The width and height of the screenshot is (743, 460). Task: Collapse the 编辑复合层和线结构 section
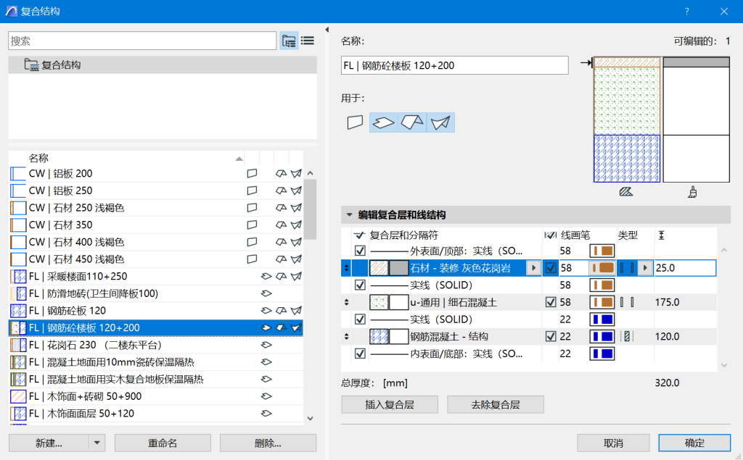tap(349, 215)
